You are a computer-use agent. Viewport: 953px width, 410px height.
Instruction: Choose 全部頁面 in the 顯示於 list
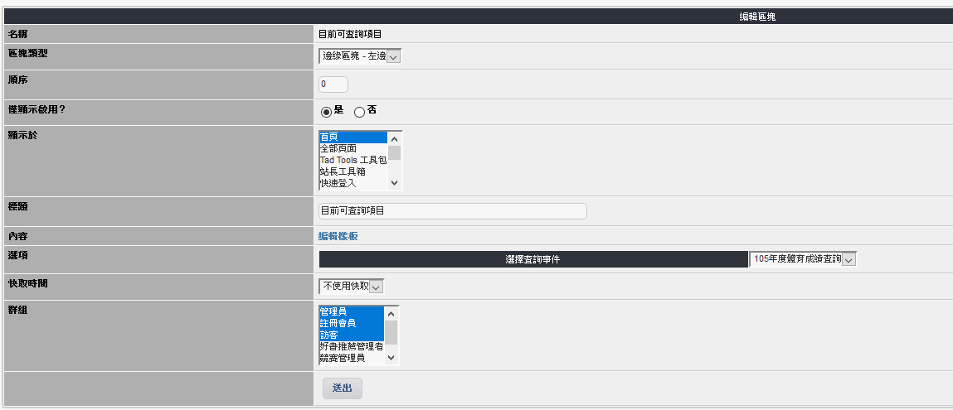(x=353, y=148)
